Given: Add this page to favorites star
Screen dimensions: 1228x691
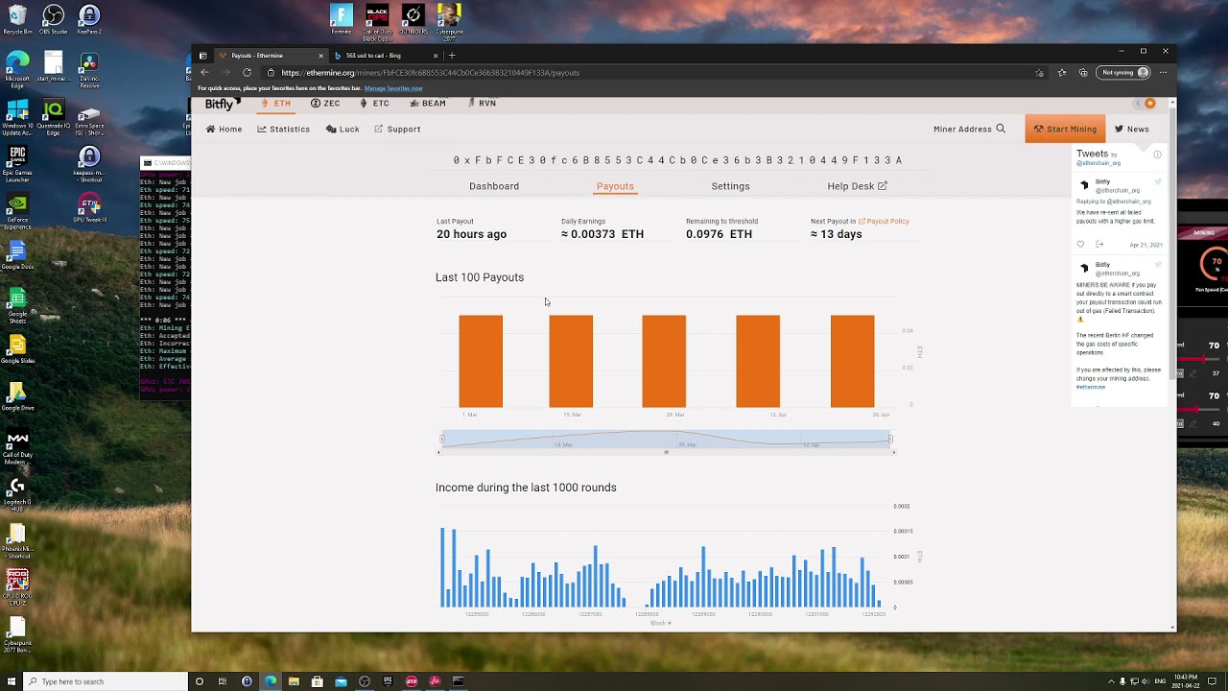Looking at the screenshot, I should click(1040, 73).
